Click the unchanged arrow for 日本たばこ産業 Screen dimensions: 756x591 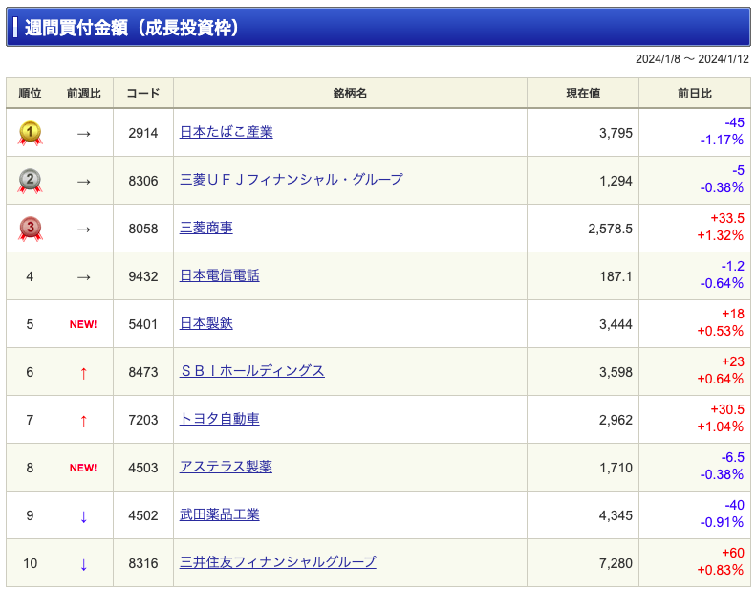click(x=83, y=134)
